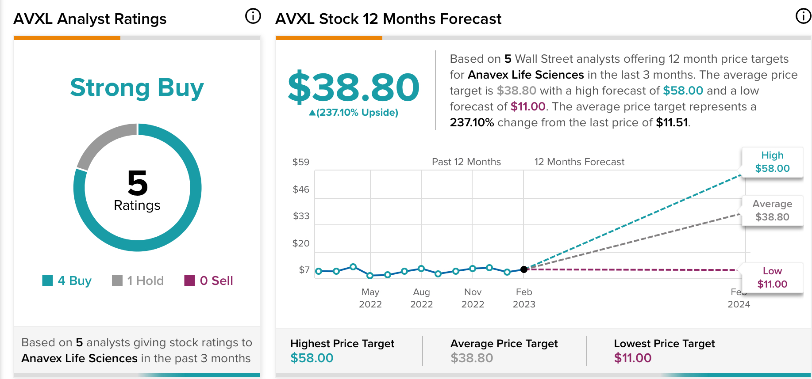Screen dimensions: 812x379
Task: Click the Highest Price Target $58.00 value
Action: [x=312, y=358]
